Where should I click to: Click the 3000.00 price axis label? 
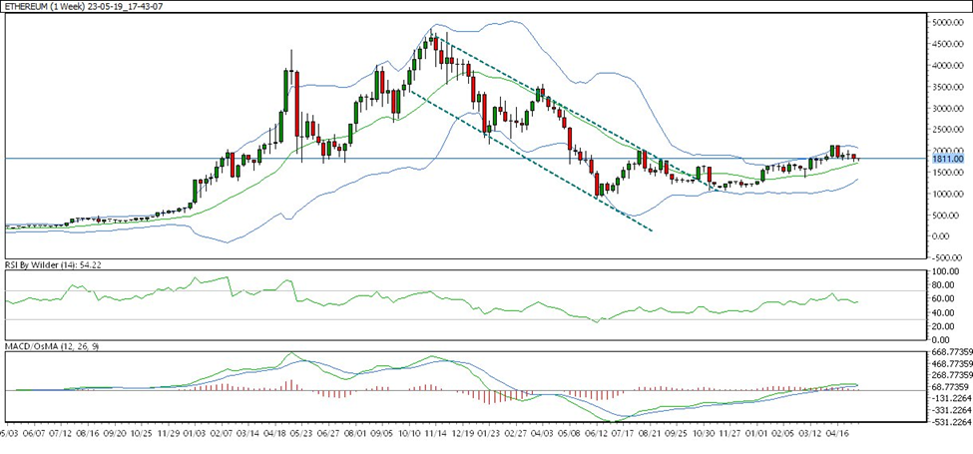(947, 109)
